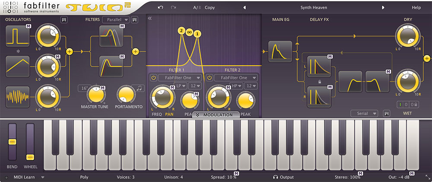Click the save icon next to Serial dropdown
Screen dimensions: 432x182
coord(386,113)
